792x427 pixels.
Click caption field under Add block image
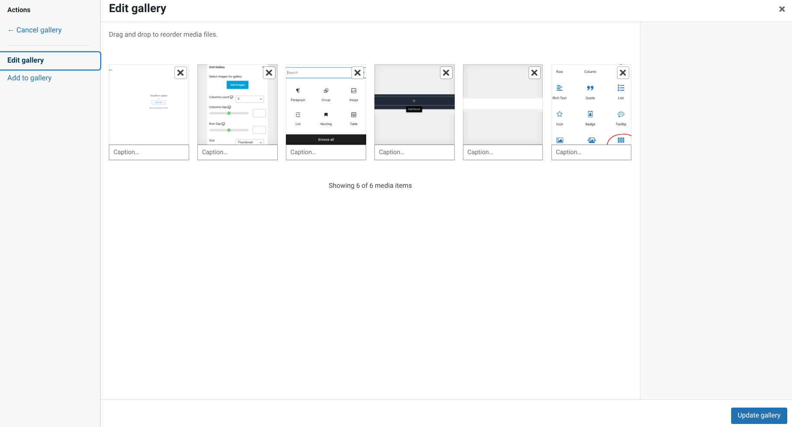415,152
